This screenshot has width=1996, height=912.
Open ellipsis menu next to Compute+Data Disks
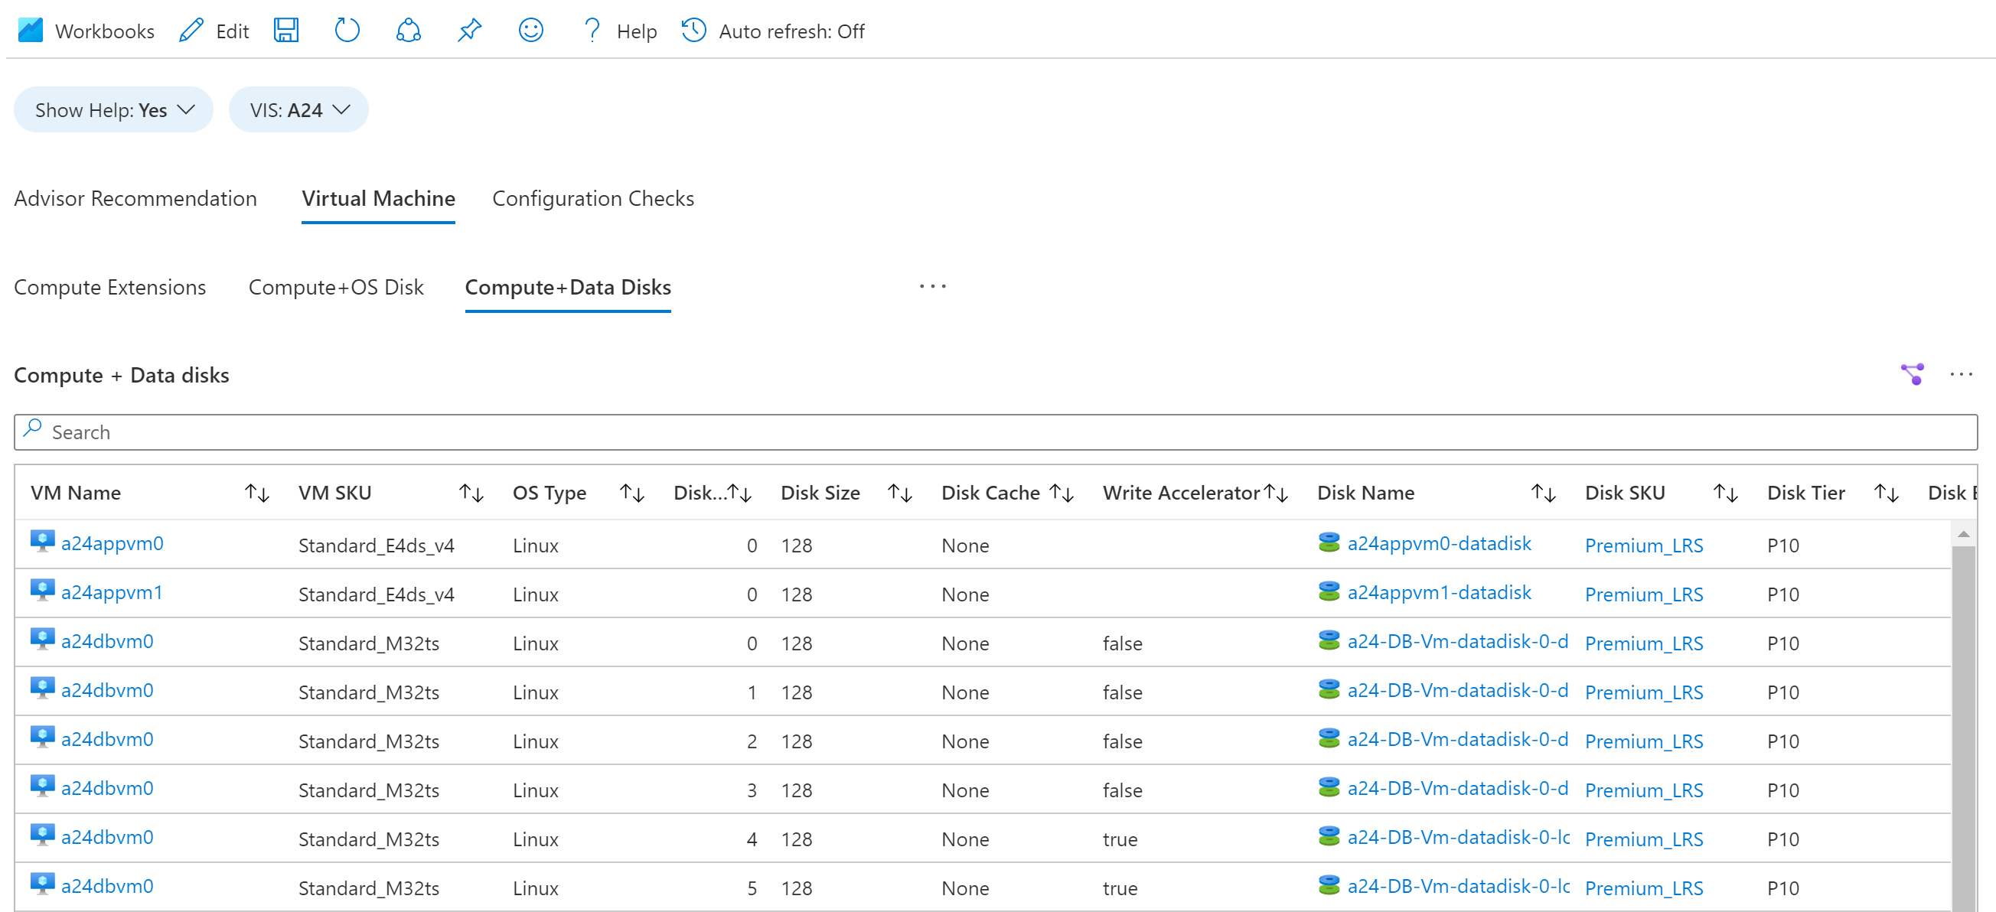point(932,287)
